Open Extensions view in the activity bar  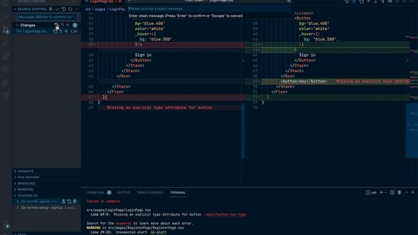pos(6,56)
